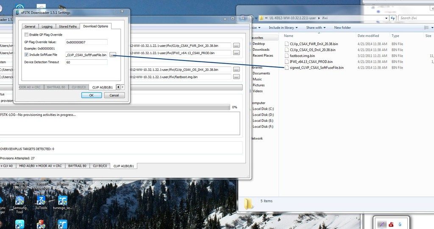Click the GP Flag Override Value field
Image resolution: width=434 pixels, height=229 pixels.
pos(86,42)
